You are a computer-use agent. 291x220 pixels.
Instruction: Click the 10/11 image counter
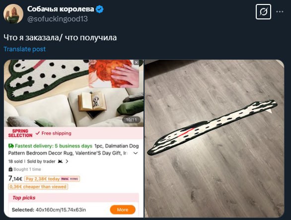tap(131, 120)
